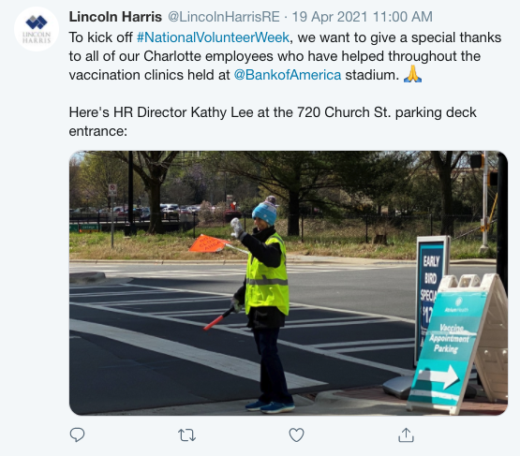Click the Lincoln Harris display name
The width and height of the screenshot is (520, 456).
click(x=115, y=17)
